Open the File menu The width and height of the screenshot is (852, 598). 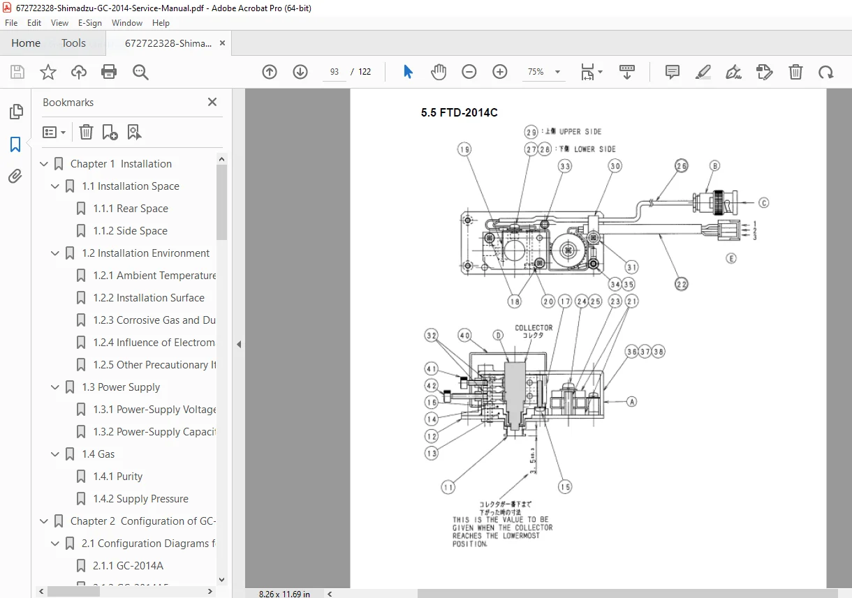11,23
